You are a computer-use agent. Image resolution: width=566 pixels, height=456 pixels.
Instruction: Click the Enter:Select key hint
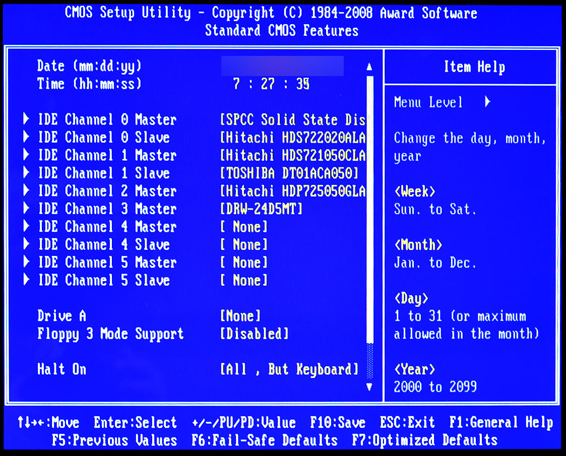click(x=135, y=422)
